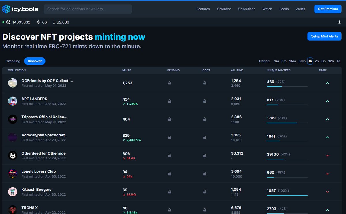Image resolution: width=346 pixels, height=214 pixels.
Task: Open the Lonely Lovers Club link
Action: tap(39, 171)
